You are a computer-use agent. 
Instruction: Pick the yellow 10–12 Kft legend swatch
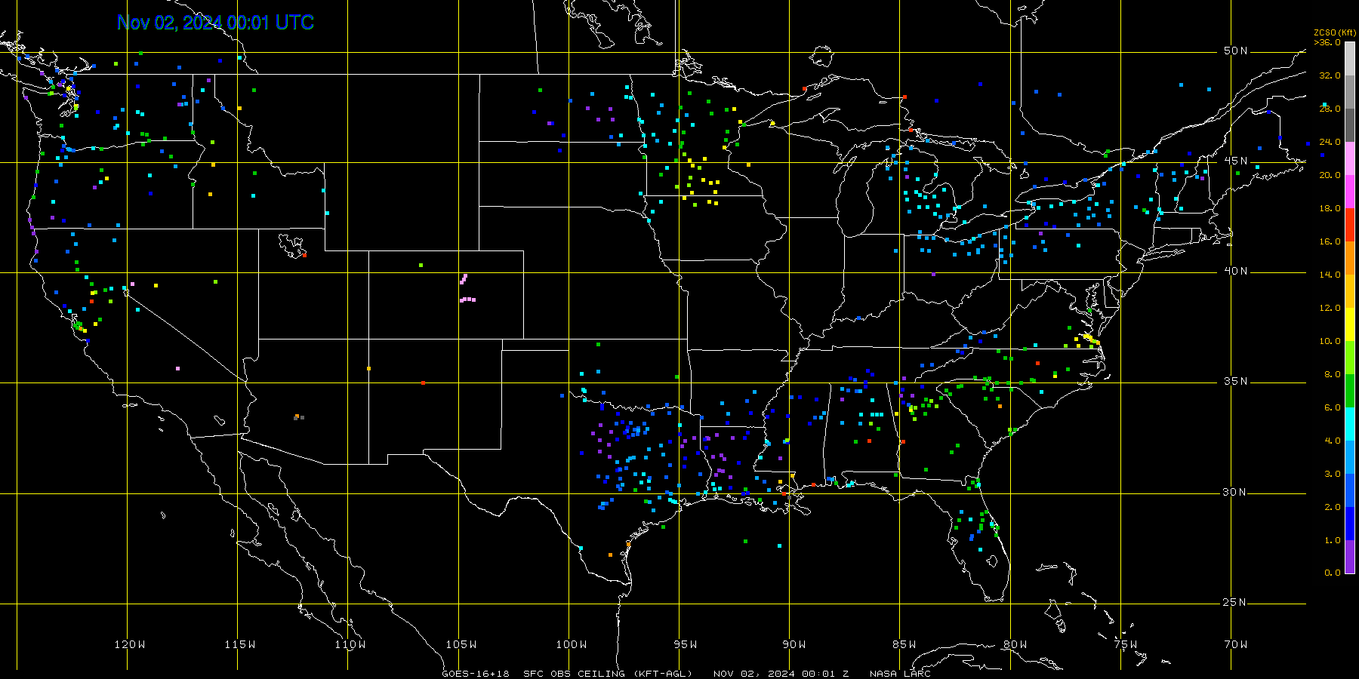(1350, 324)
